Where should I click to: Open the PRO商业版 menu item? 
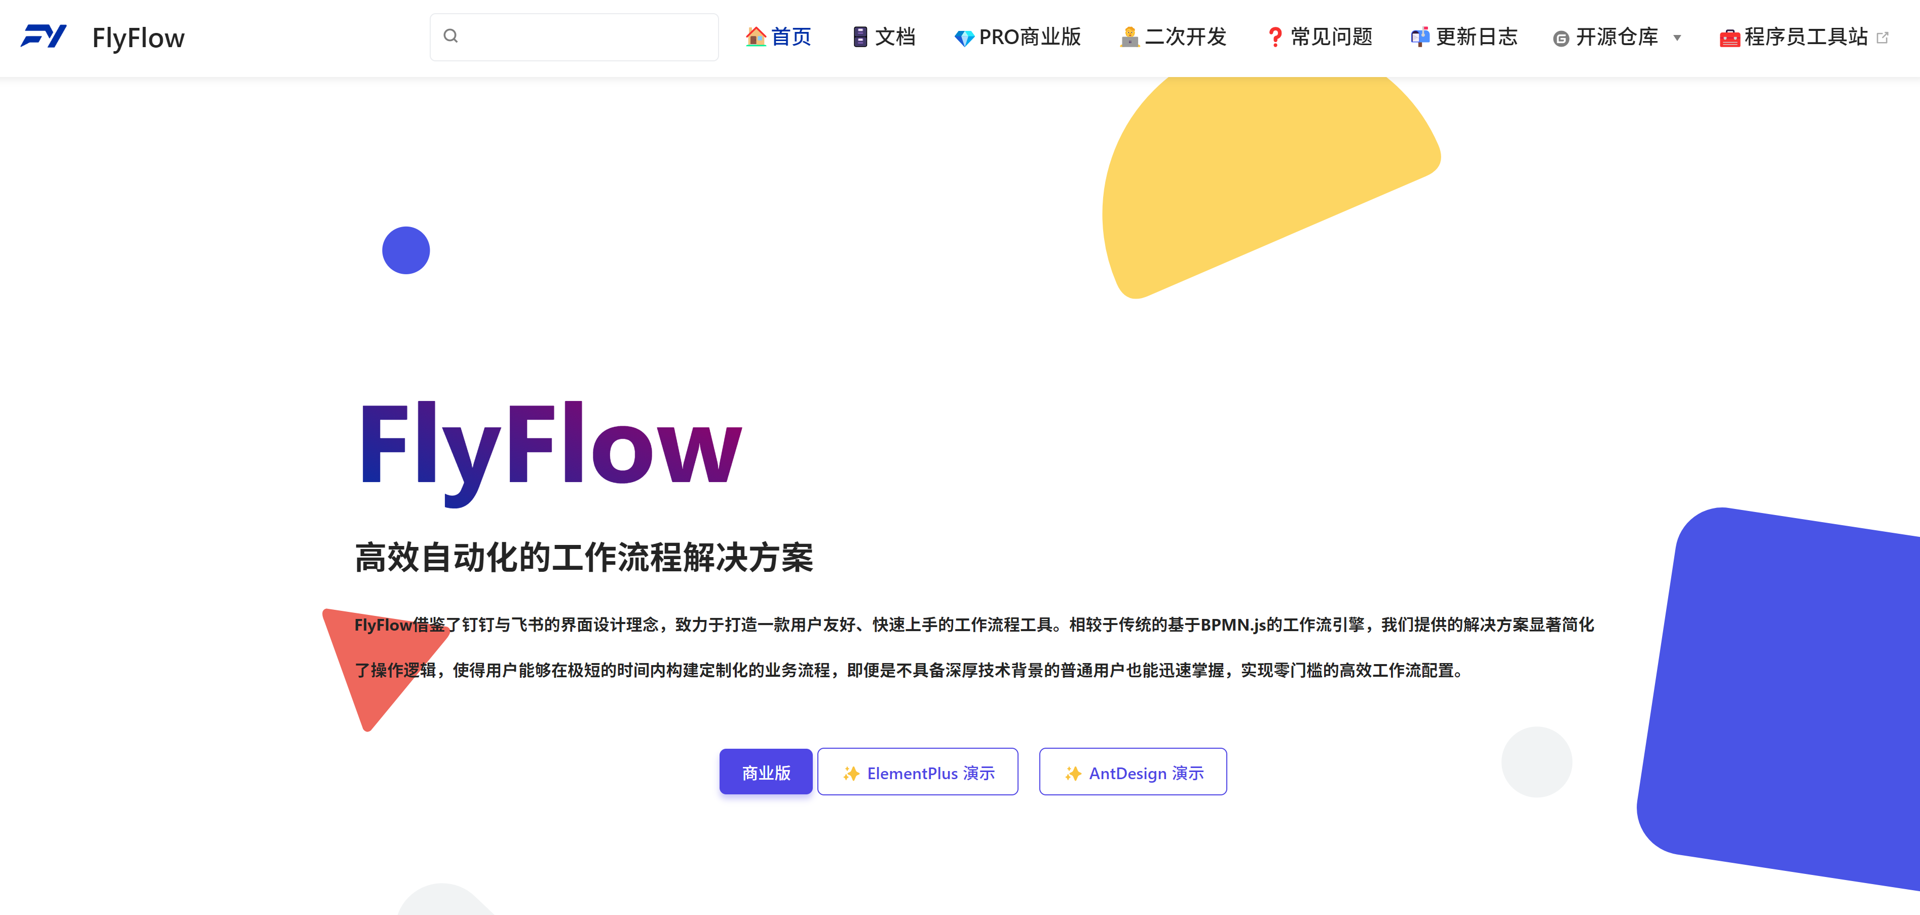[1018, 38]
